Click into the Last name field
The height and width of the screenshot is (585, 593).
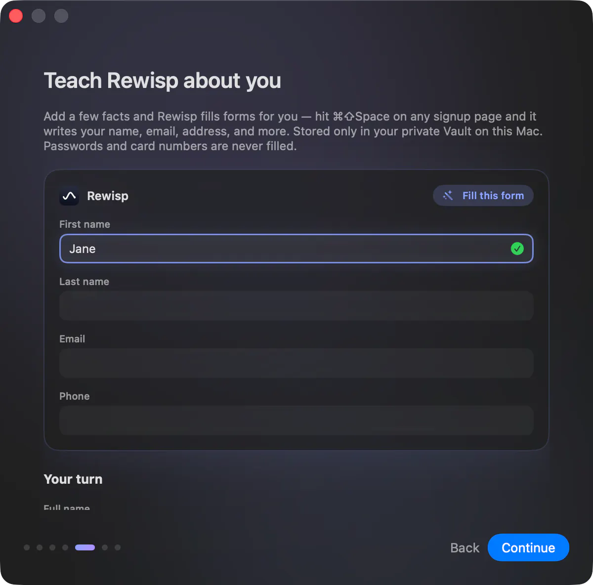coord(296,306)
